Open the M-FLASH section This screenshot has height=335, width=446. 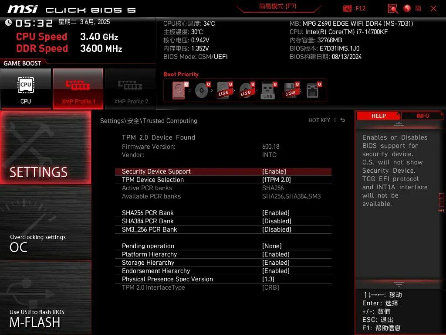(x=45, y=297)
